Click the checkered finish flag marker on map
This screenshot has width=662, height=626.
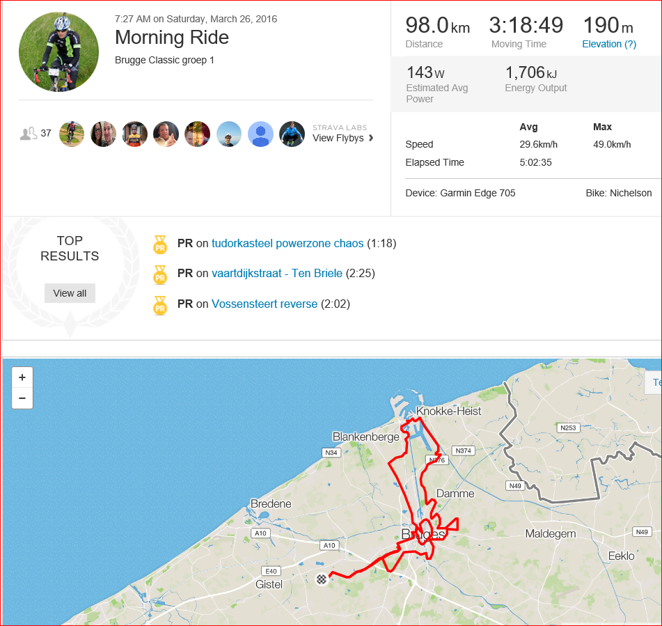tap(322, 579)
